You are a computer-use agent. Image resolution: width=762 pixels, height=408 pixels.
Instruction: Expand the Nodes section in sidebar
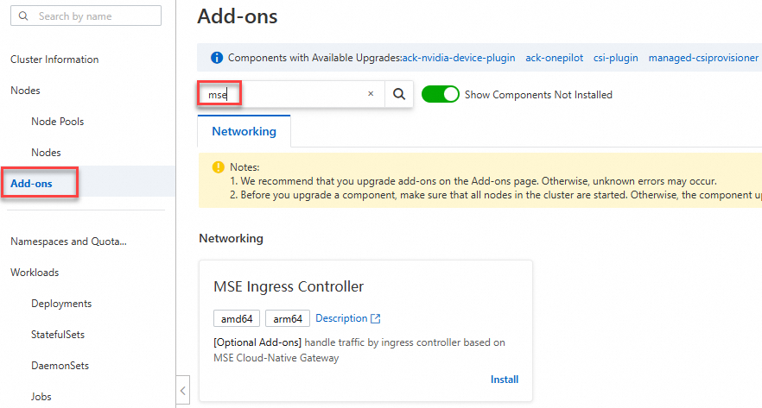point(25,91)
